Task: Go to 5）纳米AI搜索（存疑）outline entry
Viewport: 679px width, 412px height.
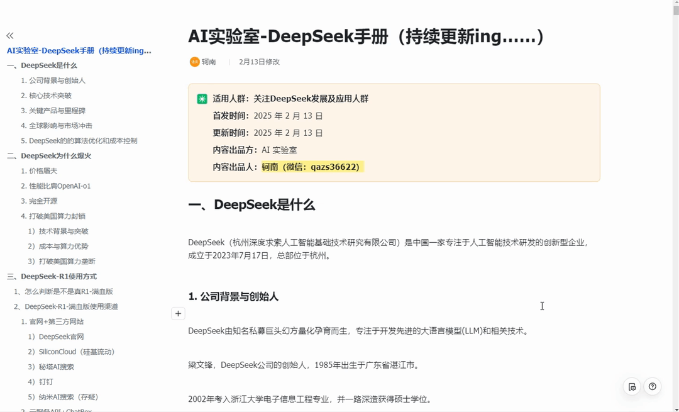Action: 63,397
